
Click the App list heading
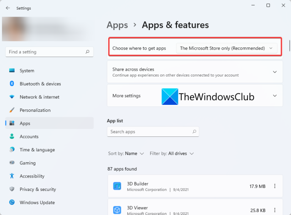115,121
